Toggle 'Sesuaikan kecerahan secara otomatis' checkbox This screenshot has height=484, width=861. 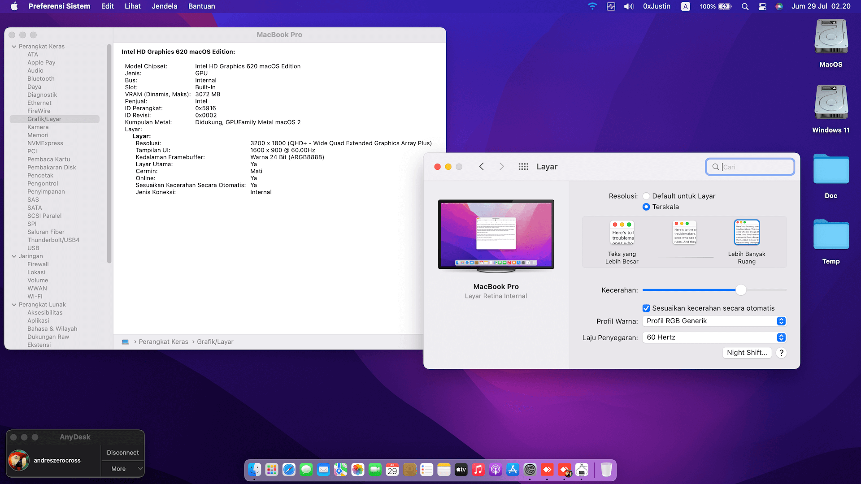coord(646,308)
